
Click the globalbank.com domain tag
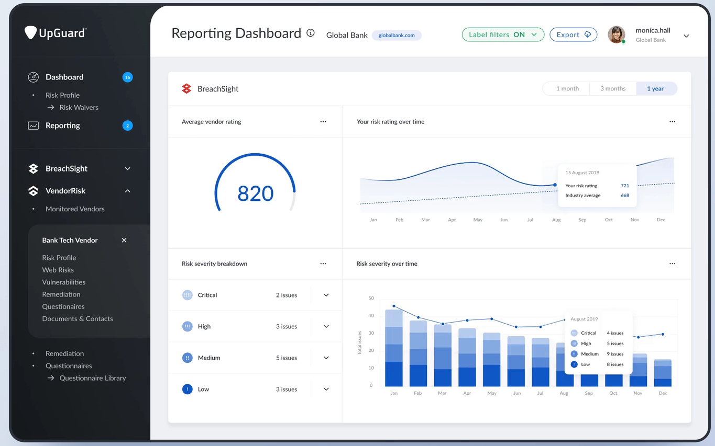click(397, 36)
